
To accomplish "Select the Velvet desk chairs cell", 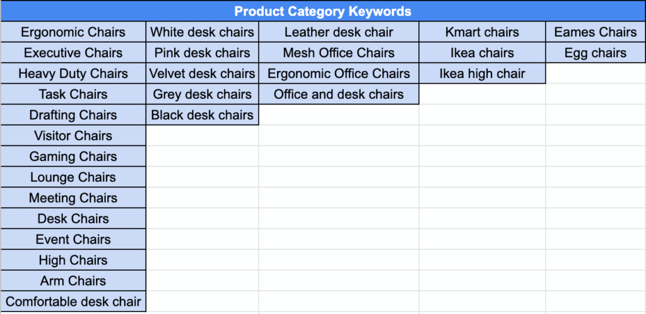I will pyautogui.click(x=203, y=74).
